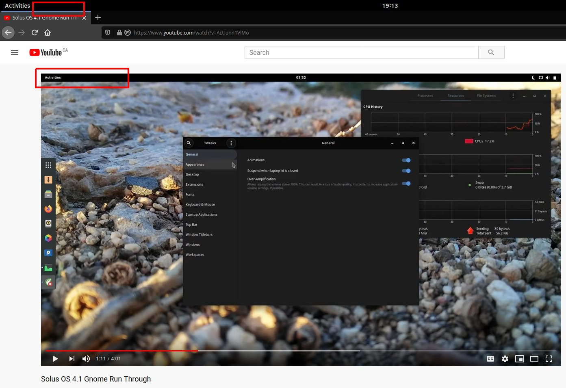Switch to theater mode view

[534, 359]
